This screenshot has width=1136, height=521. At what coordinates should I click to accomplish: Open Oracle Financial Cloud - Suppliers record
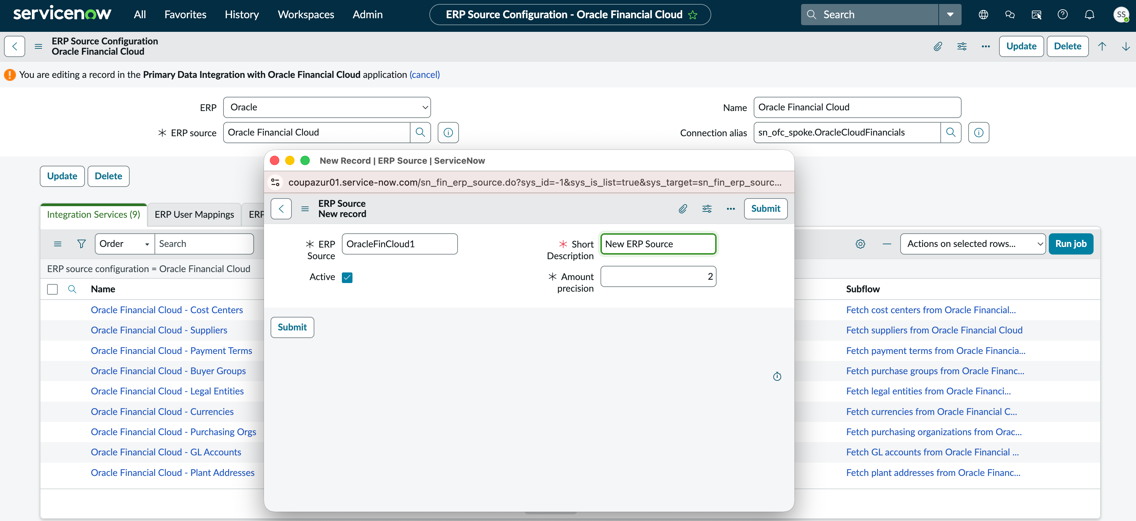click(159, 330)
